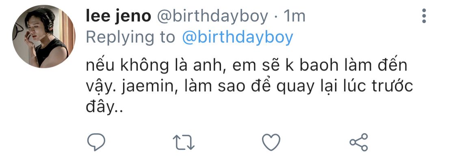The width and height of the screenshot is (457, 160).
Task: Retweet this tweet with the arrows icon
Action: pyautogui.click(x=184, y=142)
